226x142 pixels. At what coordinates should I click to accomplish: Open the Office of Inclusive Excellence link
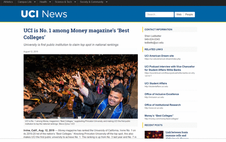(162, 94)
